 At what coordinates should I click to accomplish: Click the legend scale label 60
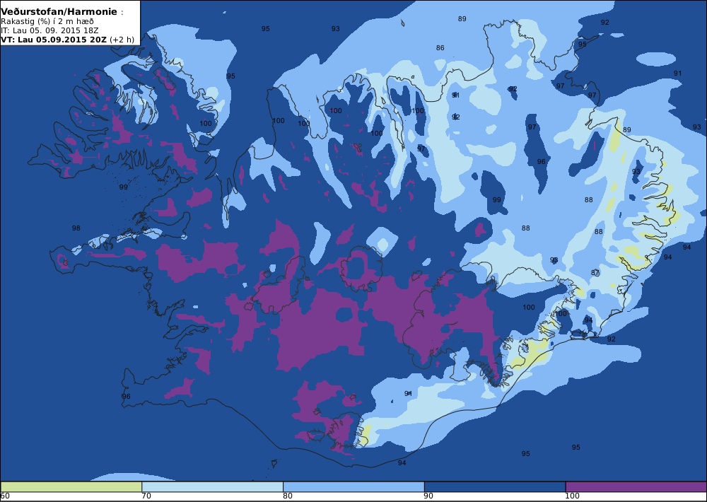pyautogui.click(x=5, y=496)
